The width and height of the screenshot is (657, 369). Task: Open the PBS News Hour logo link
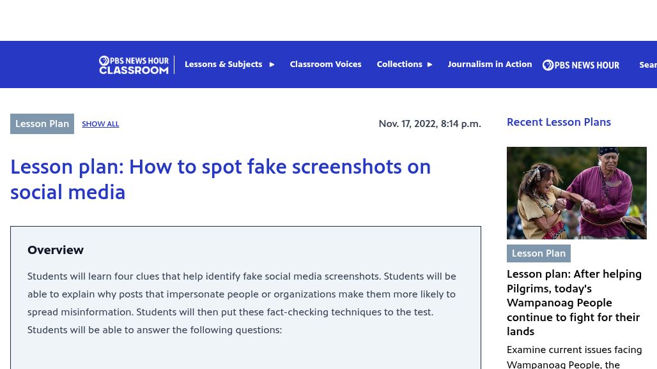coord(580,64)
